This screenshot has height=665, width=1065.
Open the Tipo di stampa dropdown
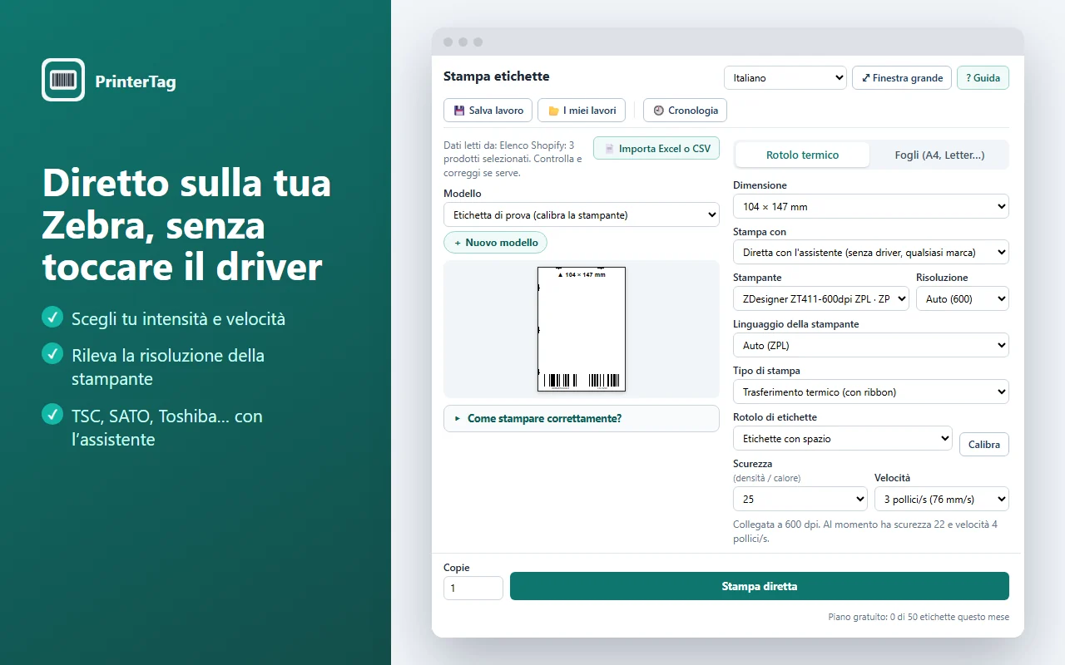[x=871, y=392]
